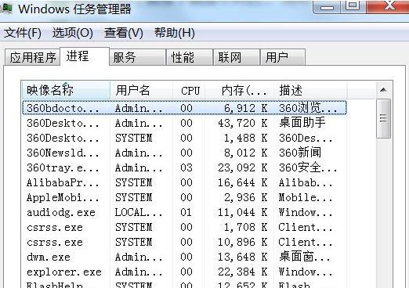This screenshot has width=409, height=288.
Task: Click the 22,384 K memory value
Action: coord(243,272)
